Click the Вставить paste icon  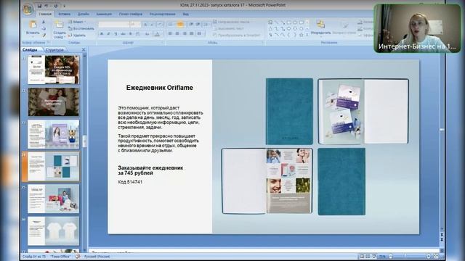(33, 25)
